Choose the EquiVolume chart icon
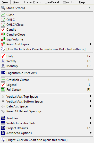94x143 pixels. (x=3, y=39)
